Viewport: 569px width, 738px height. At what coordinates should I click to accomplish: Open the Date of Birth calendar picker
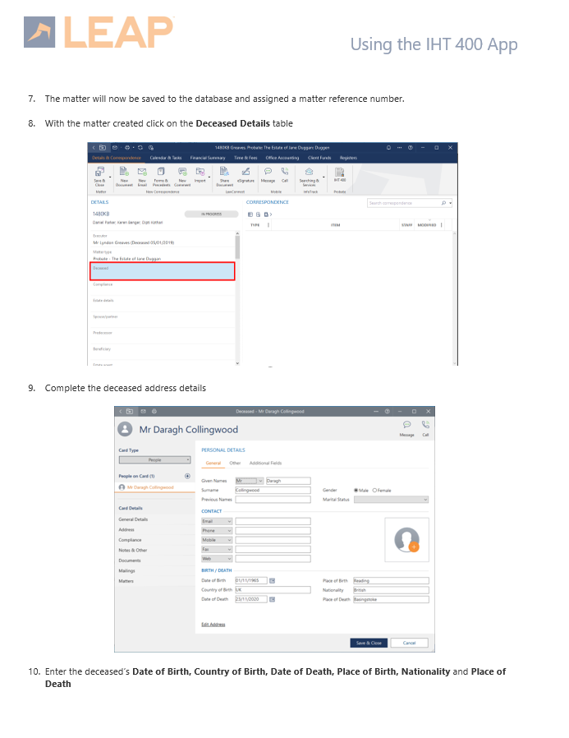point(272,580)
